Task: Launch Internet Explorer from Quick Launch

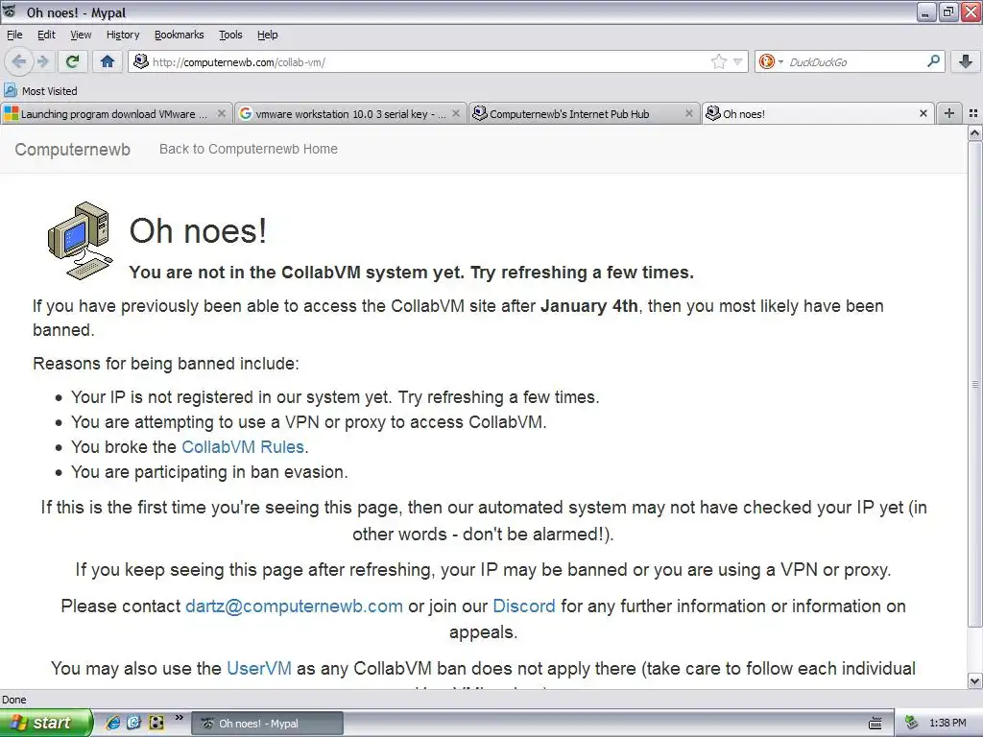Action: 113,723
